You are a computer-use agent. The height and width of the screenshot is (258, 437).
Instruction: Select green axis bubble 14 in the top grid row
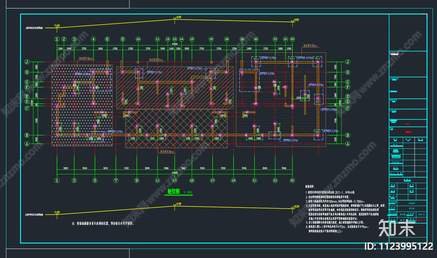point(181,39)
